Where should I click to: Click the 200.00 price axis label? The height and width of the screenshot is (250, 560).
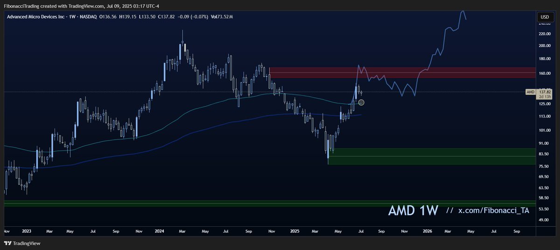pos(545,46)
